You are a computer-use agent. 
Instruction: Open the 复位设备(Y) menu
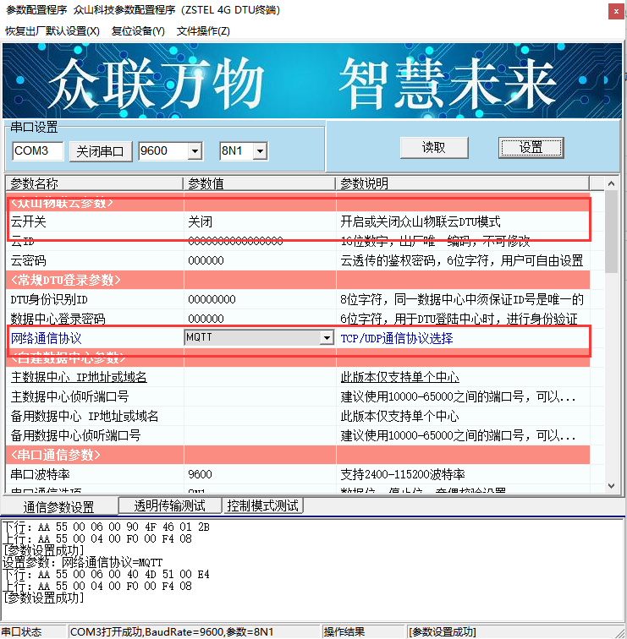tap(138, 31)
